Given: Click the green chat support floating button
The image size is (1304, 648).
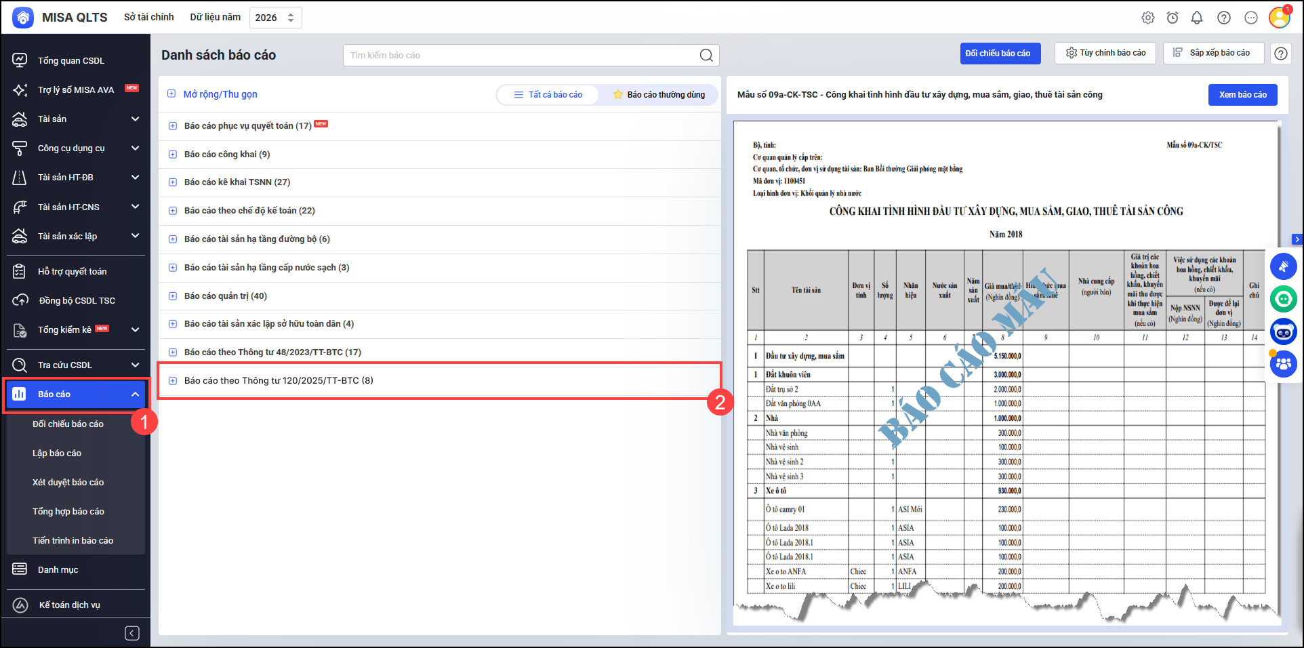Looking at the screenshot, I should click(x=1284, y=299).
